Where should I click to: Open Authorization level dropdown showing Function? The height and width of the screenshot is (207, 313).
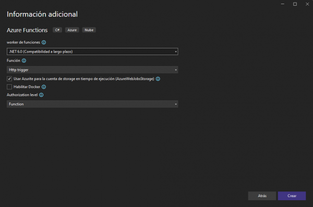point(92,104)
